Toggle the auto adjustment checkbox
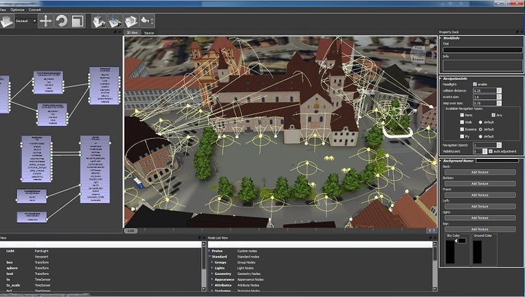Image resolution: width=525 pixels, height=297 pixels. click(491, 151)
